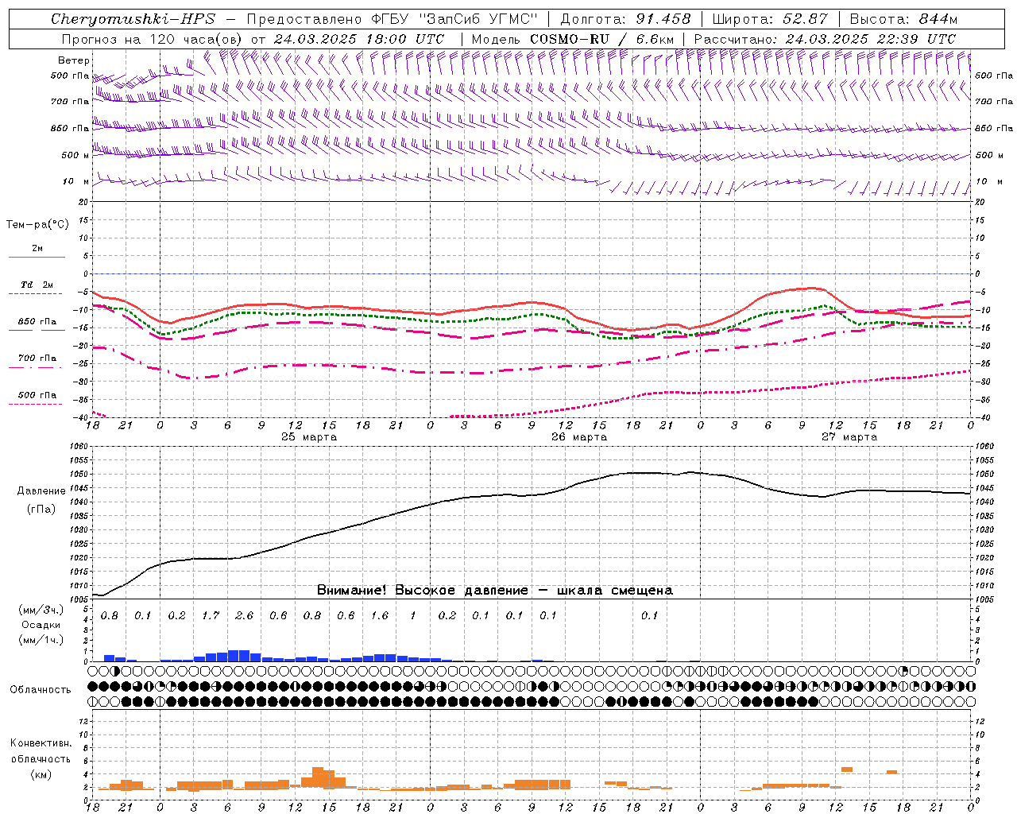The height and width of the screenshot is (814, 1017).
Task: Click the left temperature axis 20 label
Action: pyautogui.click(x=85, y=202)
